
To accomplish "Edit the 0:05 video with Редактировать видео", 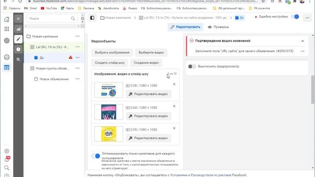I will (149, 138).
